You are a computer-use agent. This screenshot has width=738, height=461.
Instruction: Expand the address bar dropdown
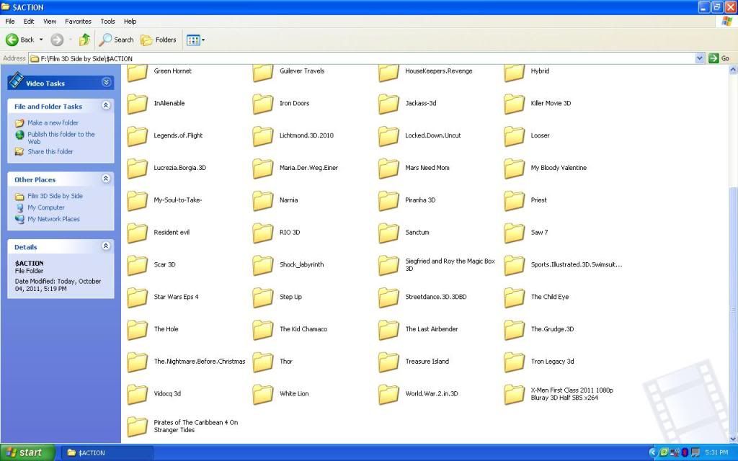pos(699,58)
